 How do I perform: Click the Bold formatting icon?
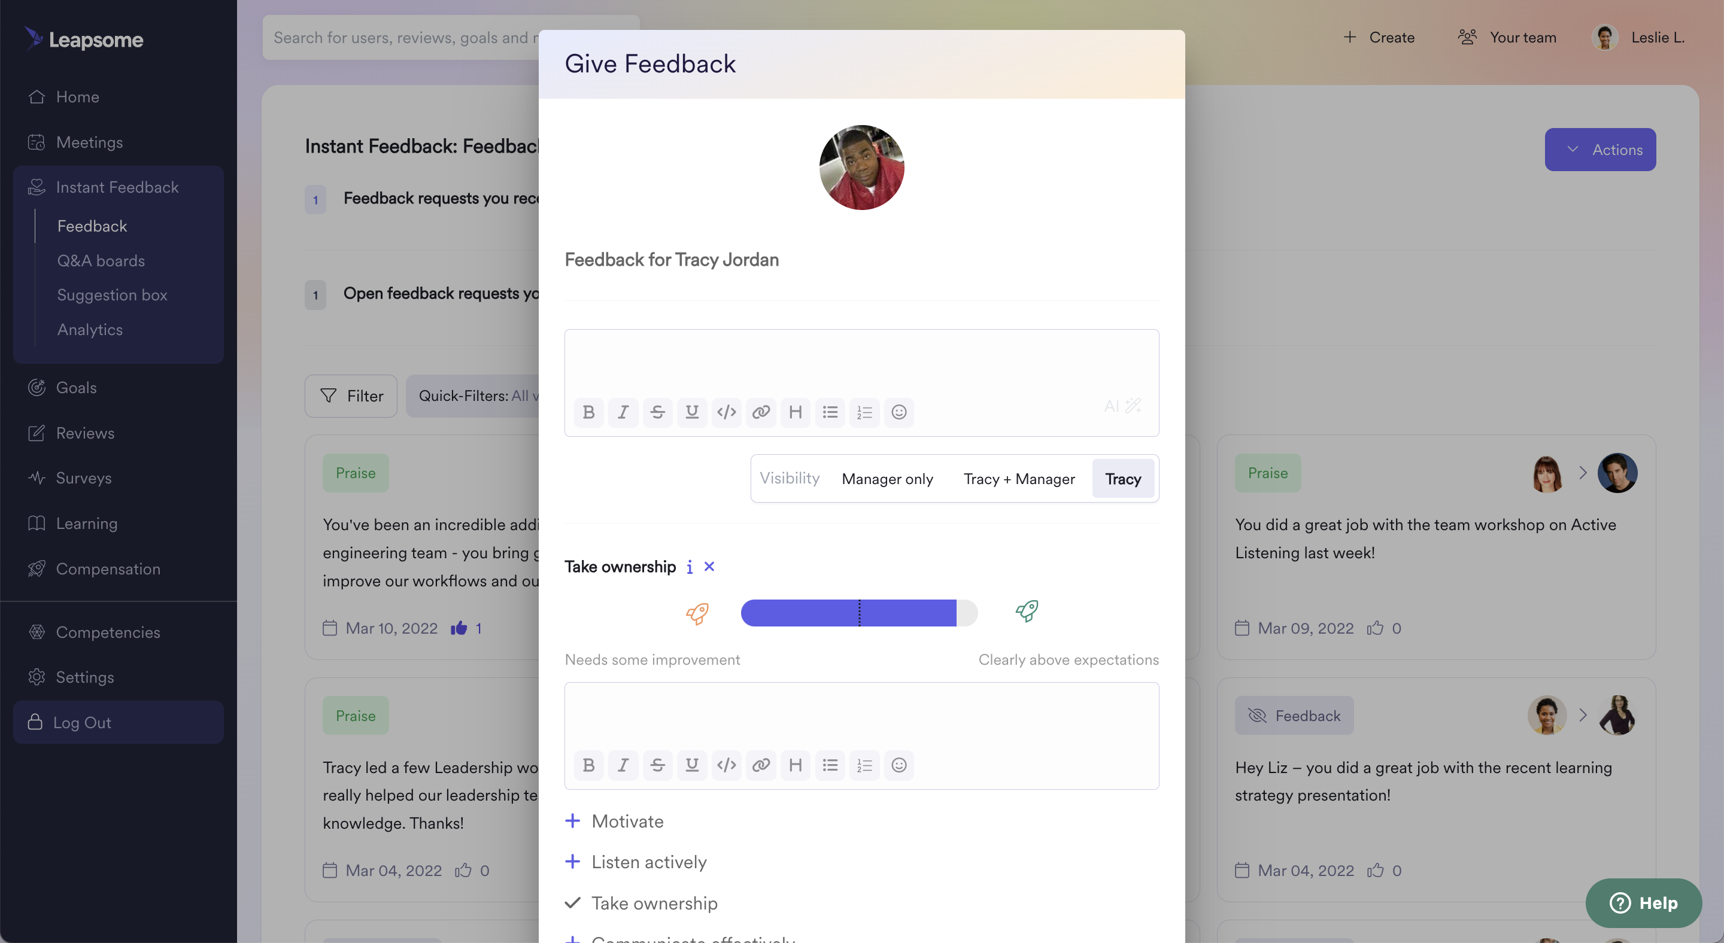(589, 412)
